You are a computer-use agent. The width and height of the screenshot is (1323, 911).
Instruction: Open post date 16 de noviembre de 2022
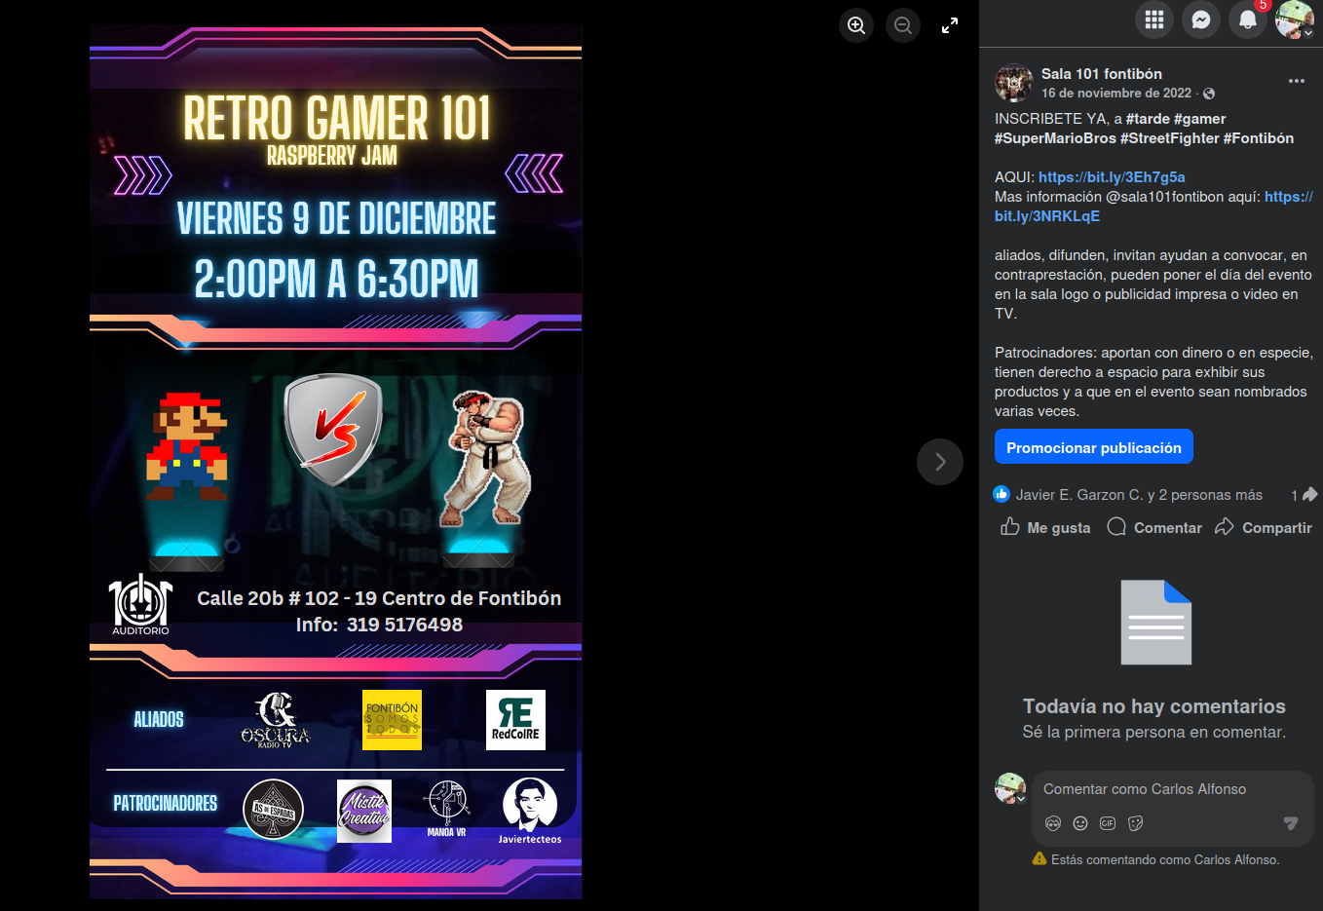click(x=1116, y=94)
